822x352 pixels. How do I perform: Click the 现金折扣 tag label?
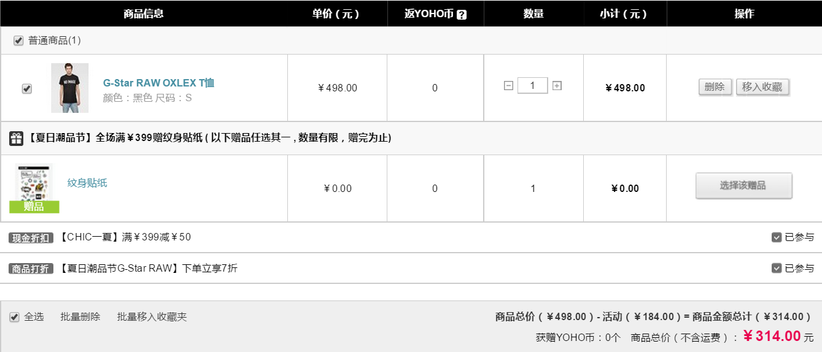coord(31,238)
